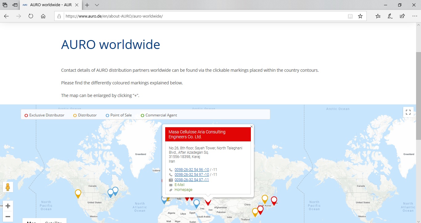Click the red marker on Japan
This screenshot has height=223, width=421.
point(274,201)
